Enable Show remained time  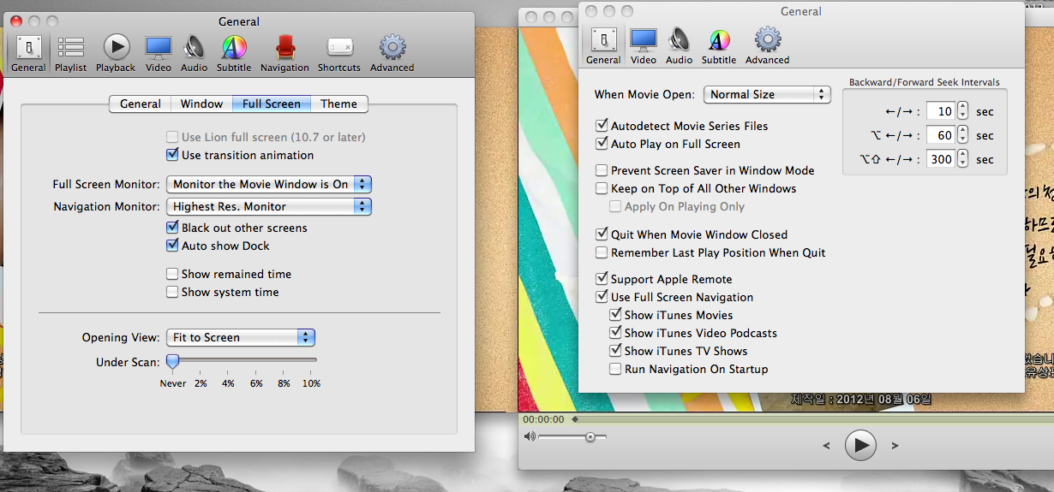(x=173, y=274)
